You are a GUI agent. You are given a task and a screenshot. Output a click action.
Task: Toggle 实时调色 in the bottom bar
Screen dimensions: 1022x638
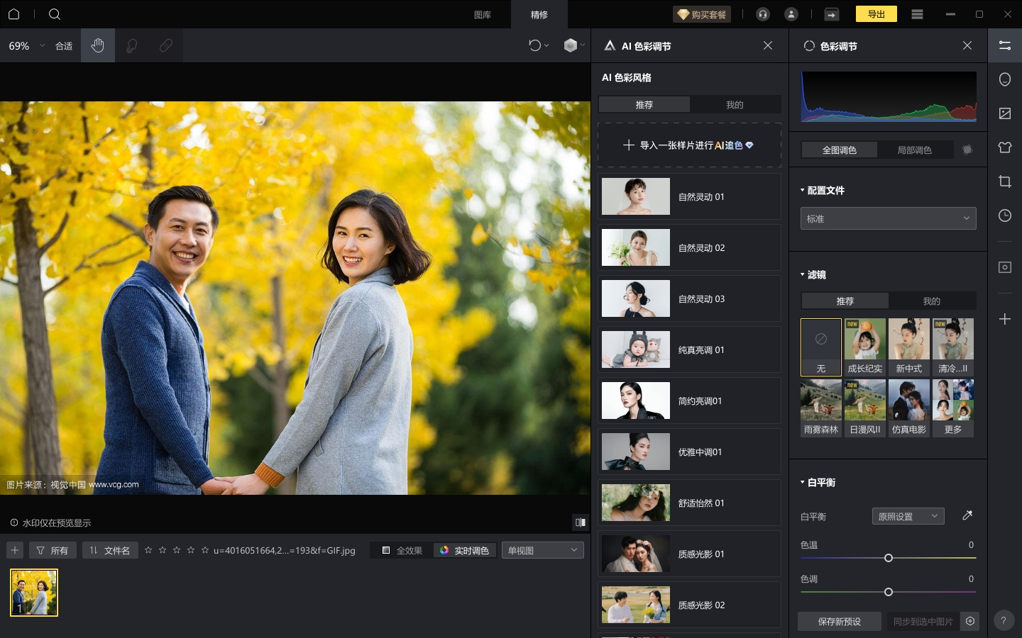point(465,550)
